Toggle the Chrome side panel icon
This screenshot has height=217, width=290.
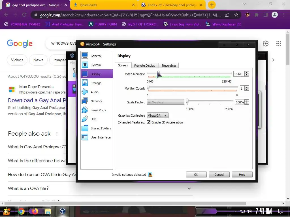tap(266, 15)
